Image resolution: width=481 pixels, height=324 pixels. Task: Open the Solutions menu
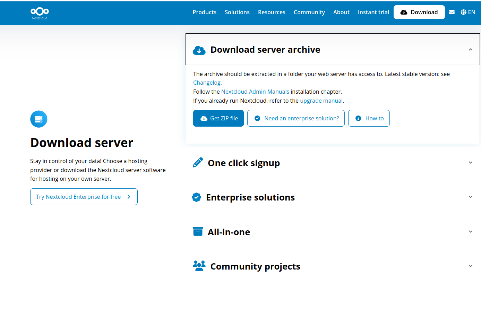[237, 12]
